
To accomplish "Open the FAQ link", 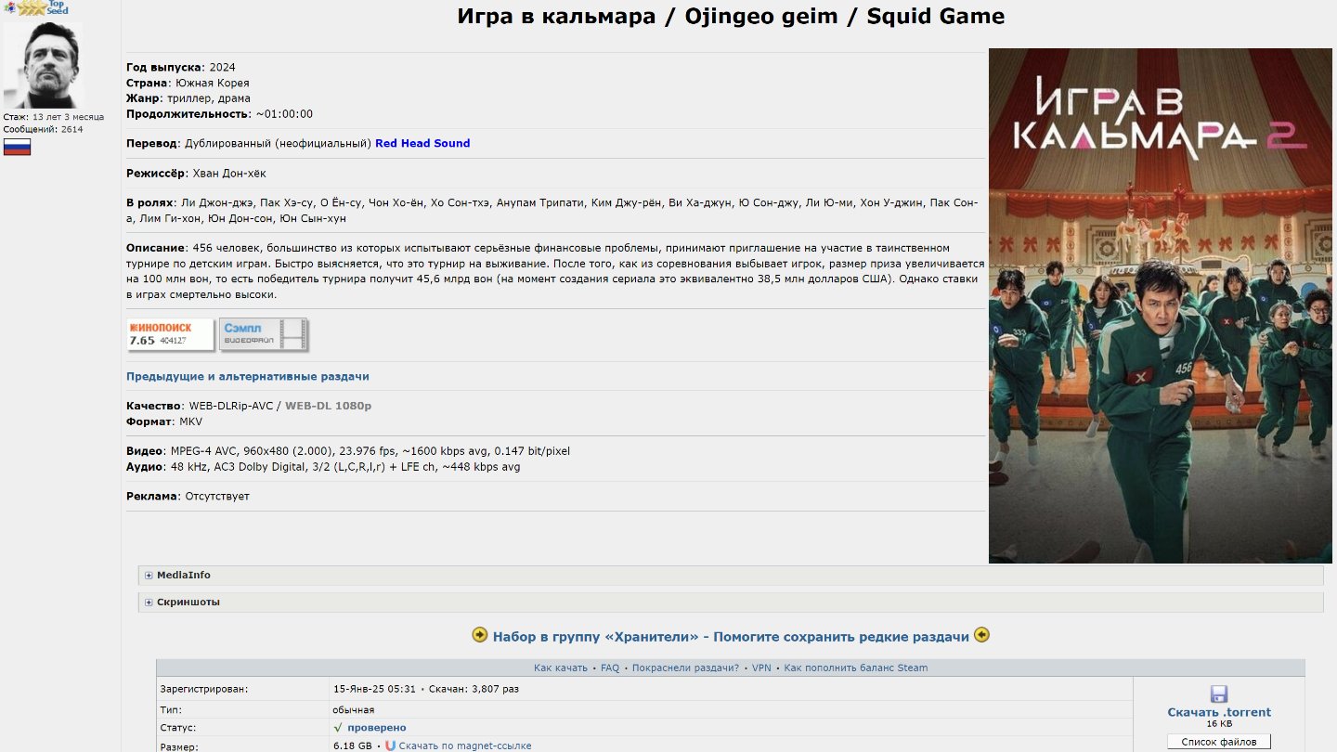I will click(x=609, y=668).
